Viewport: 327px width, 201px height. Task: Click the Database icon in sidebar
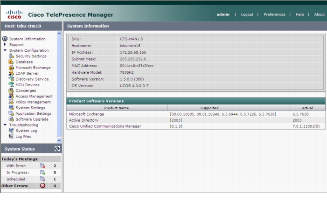(11, 62)
